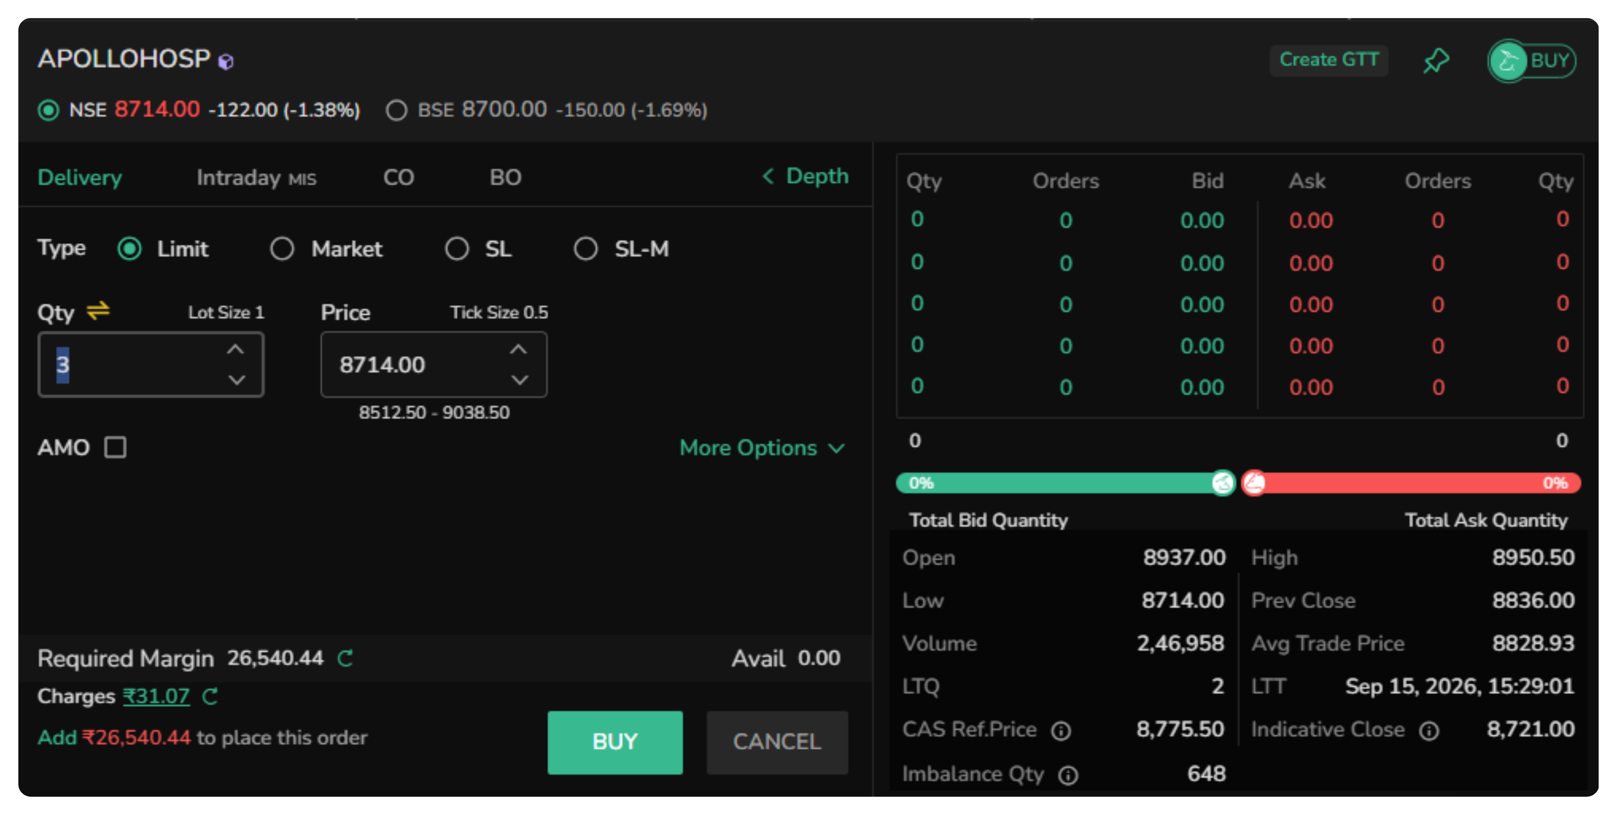Screen dimensions: 1607x822
Task: Collapse the Depth panel
Action: [806, 176]
